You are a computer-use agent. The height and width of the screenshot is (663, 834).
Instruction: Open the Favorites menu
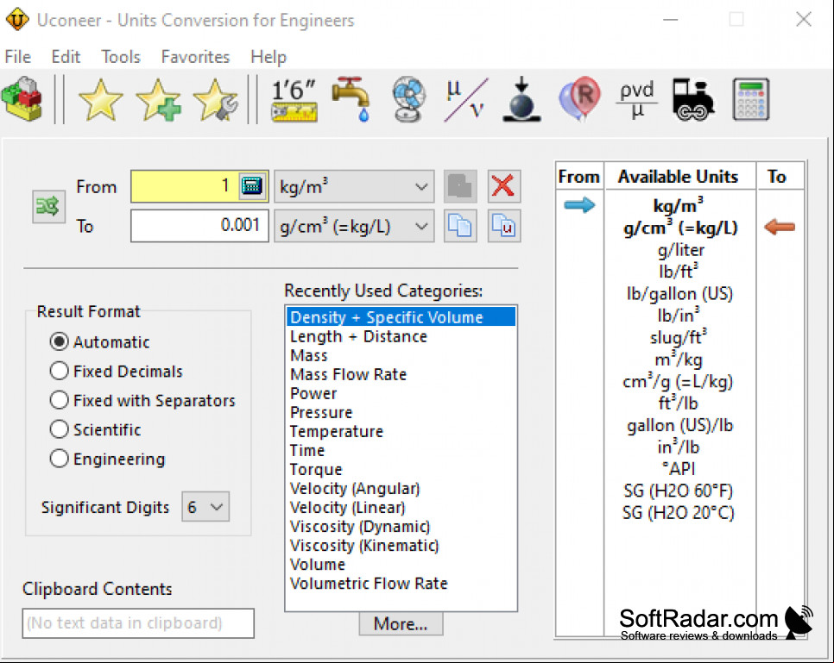tap(195, 56)
